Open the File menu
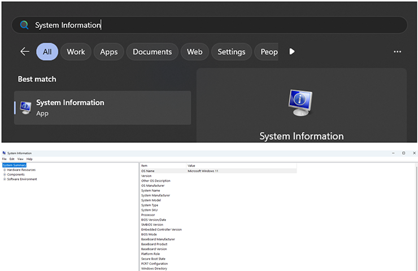This screenshot has width=418, height=271. [x=5, y=159]
